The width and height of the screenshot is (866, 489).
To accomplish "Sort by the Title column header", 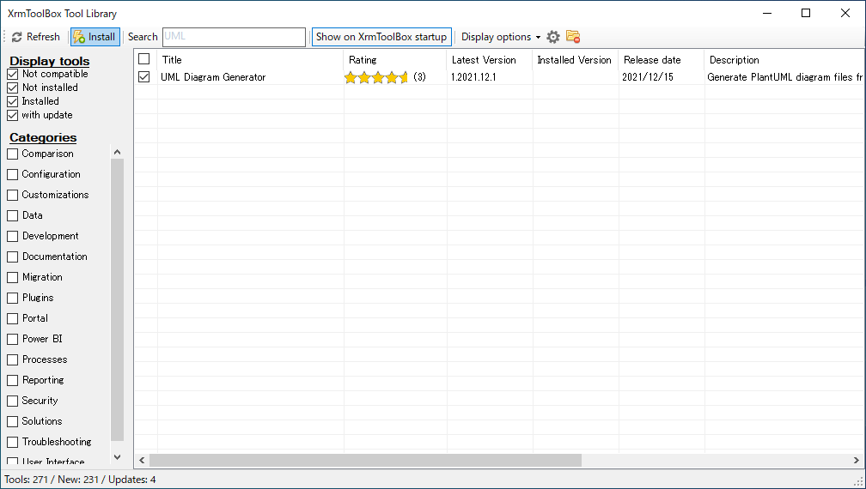I will coord(251,59).
